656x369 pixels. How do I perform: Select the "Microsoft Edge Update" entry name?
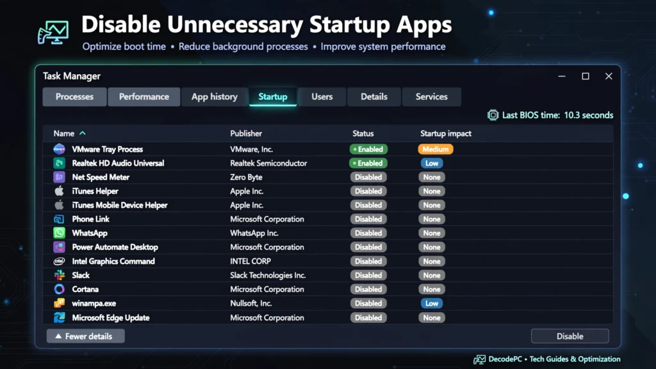110,318
